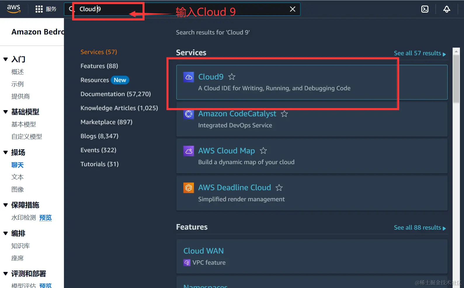Favorite AWS Cloud Map with the star
This screenshot has width=464, height=288.
(263, 150)
